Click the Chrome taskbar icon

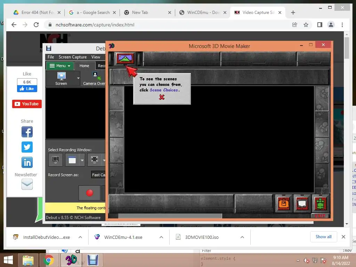coord(48,260)
